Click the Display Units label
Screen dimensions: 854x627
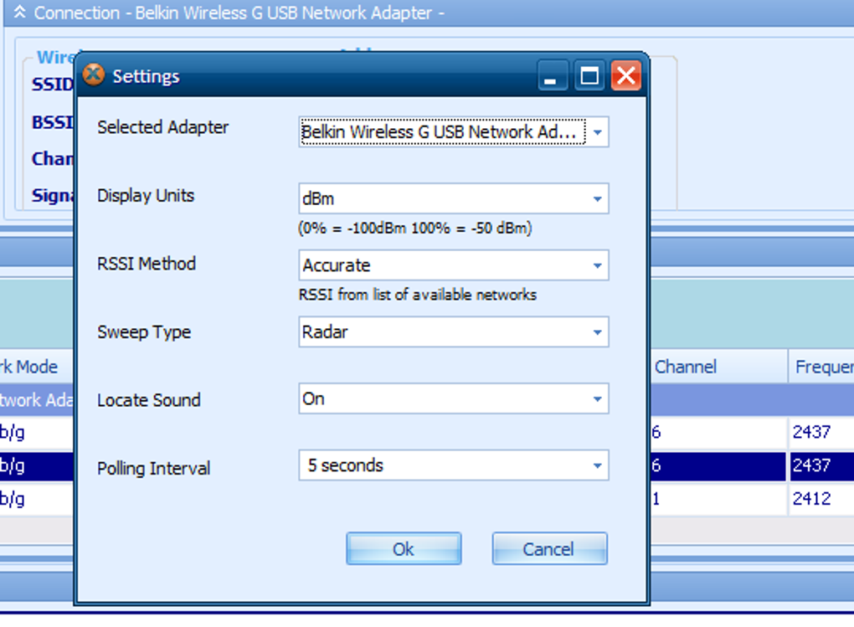146,195
